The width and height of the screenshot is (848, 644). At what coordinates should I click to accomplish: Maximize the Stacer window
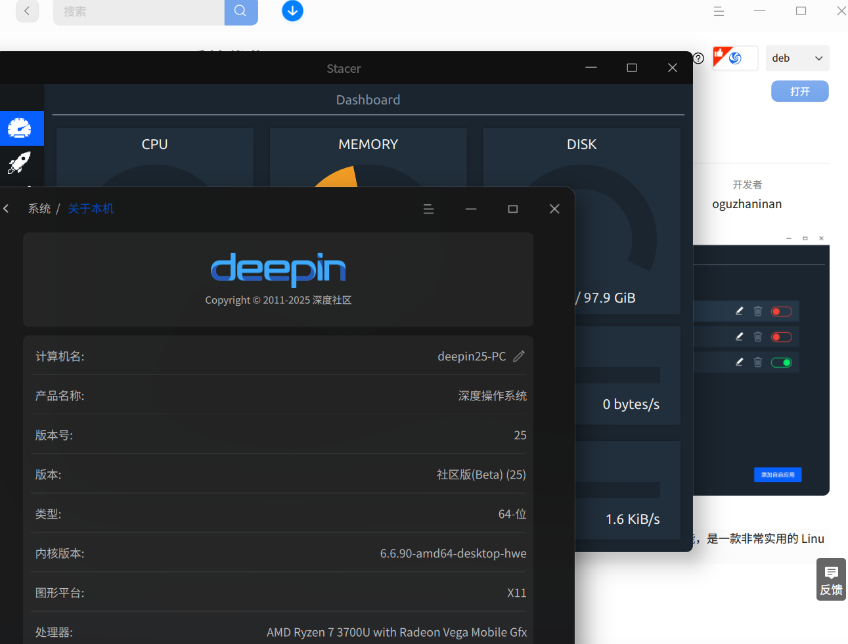632,68
